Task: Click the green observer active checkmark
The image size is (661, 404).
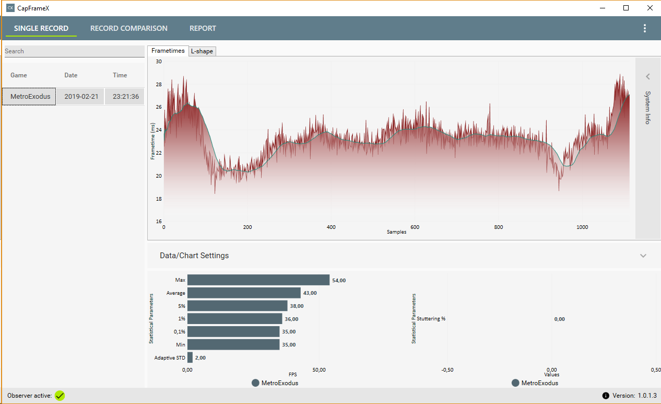Action: (x=60, y=396)
